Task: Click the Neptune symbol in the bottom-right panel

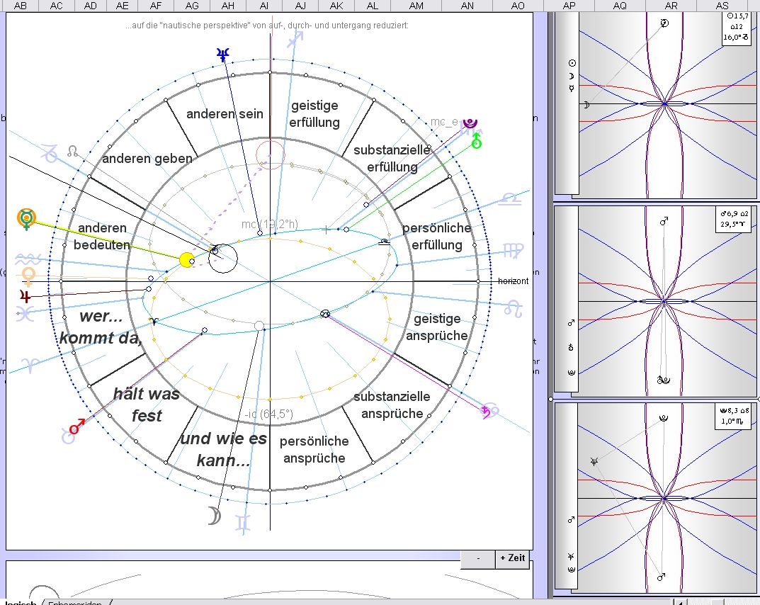Action: [594, 461]
